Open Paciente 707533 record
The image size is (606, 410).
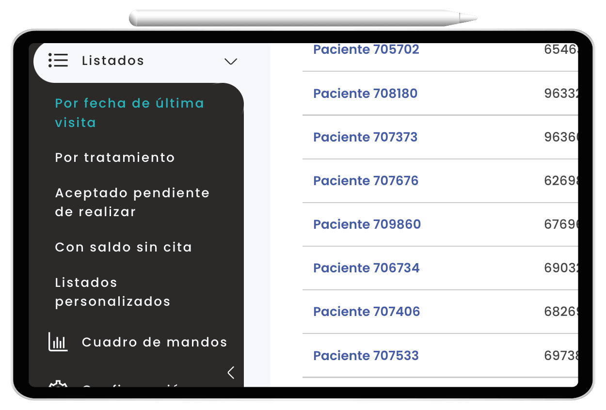(x=366, y=355)
